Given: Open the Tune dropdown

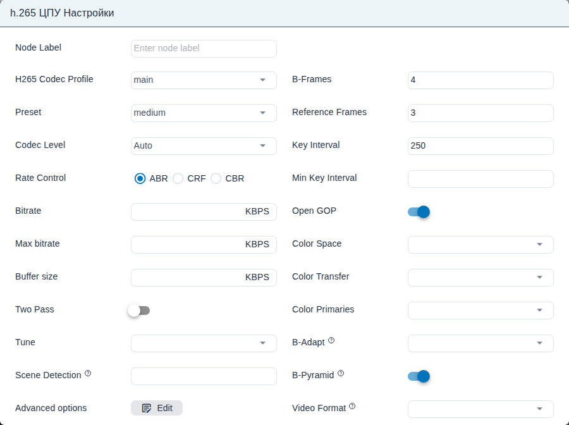Looking at the screenshot, I should tap(204, 343).
